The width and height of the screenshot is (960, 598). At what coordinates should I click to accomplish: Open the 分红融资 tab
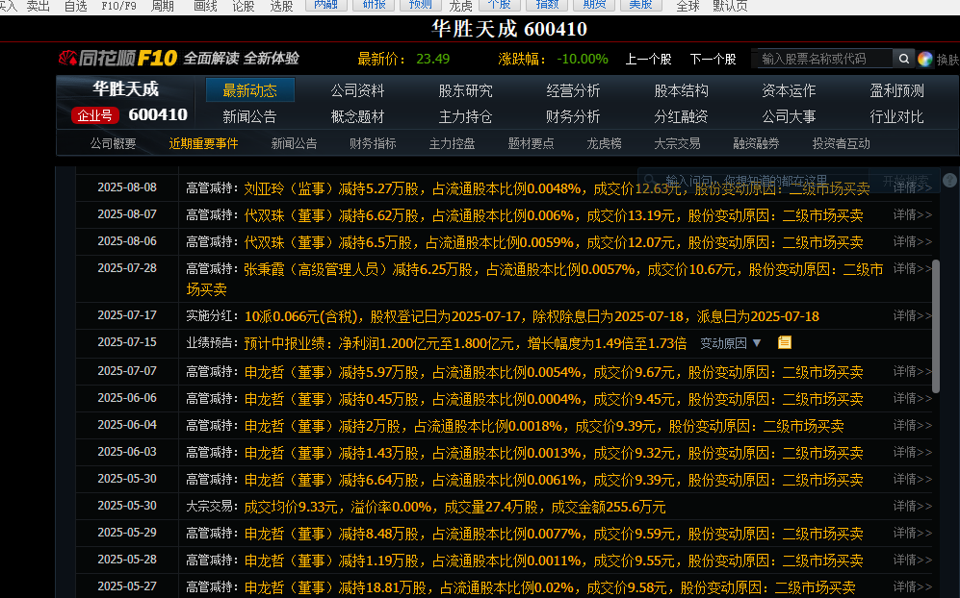[x=681, y=116]
